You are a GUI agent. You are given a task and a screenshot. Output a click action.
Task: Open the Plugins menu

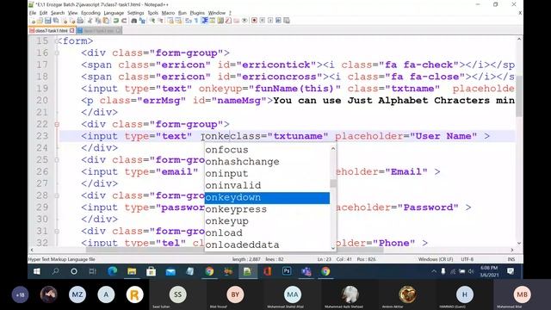tap(197, 13)
